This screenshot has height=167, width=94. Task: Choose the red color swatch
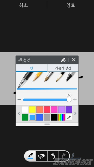pyautogui.click(x=47, y=110)
